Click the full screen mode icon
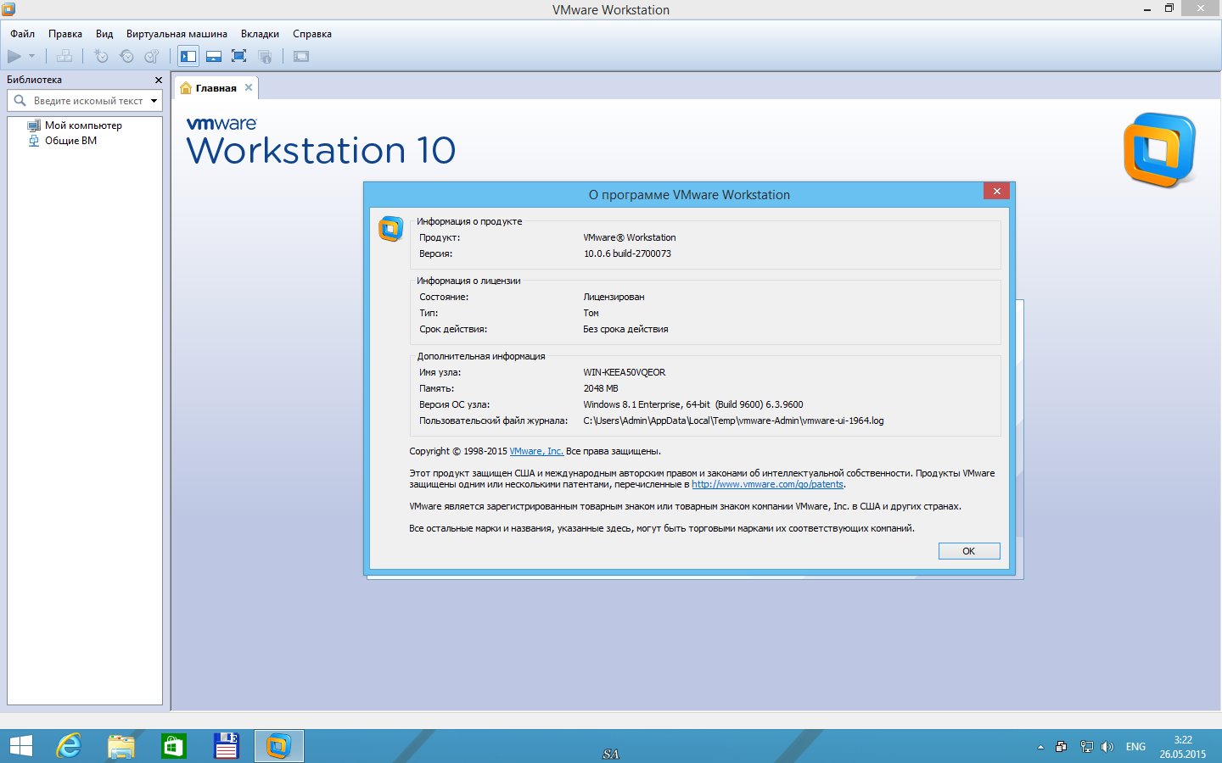Viewport: 1222px width, 763px height. [x=239, y=56]
